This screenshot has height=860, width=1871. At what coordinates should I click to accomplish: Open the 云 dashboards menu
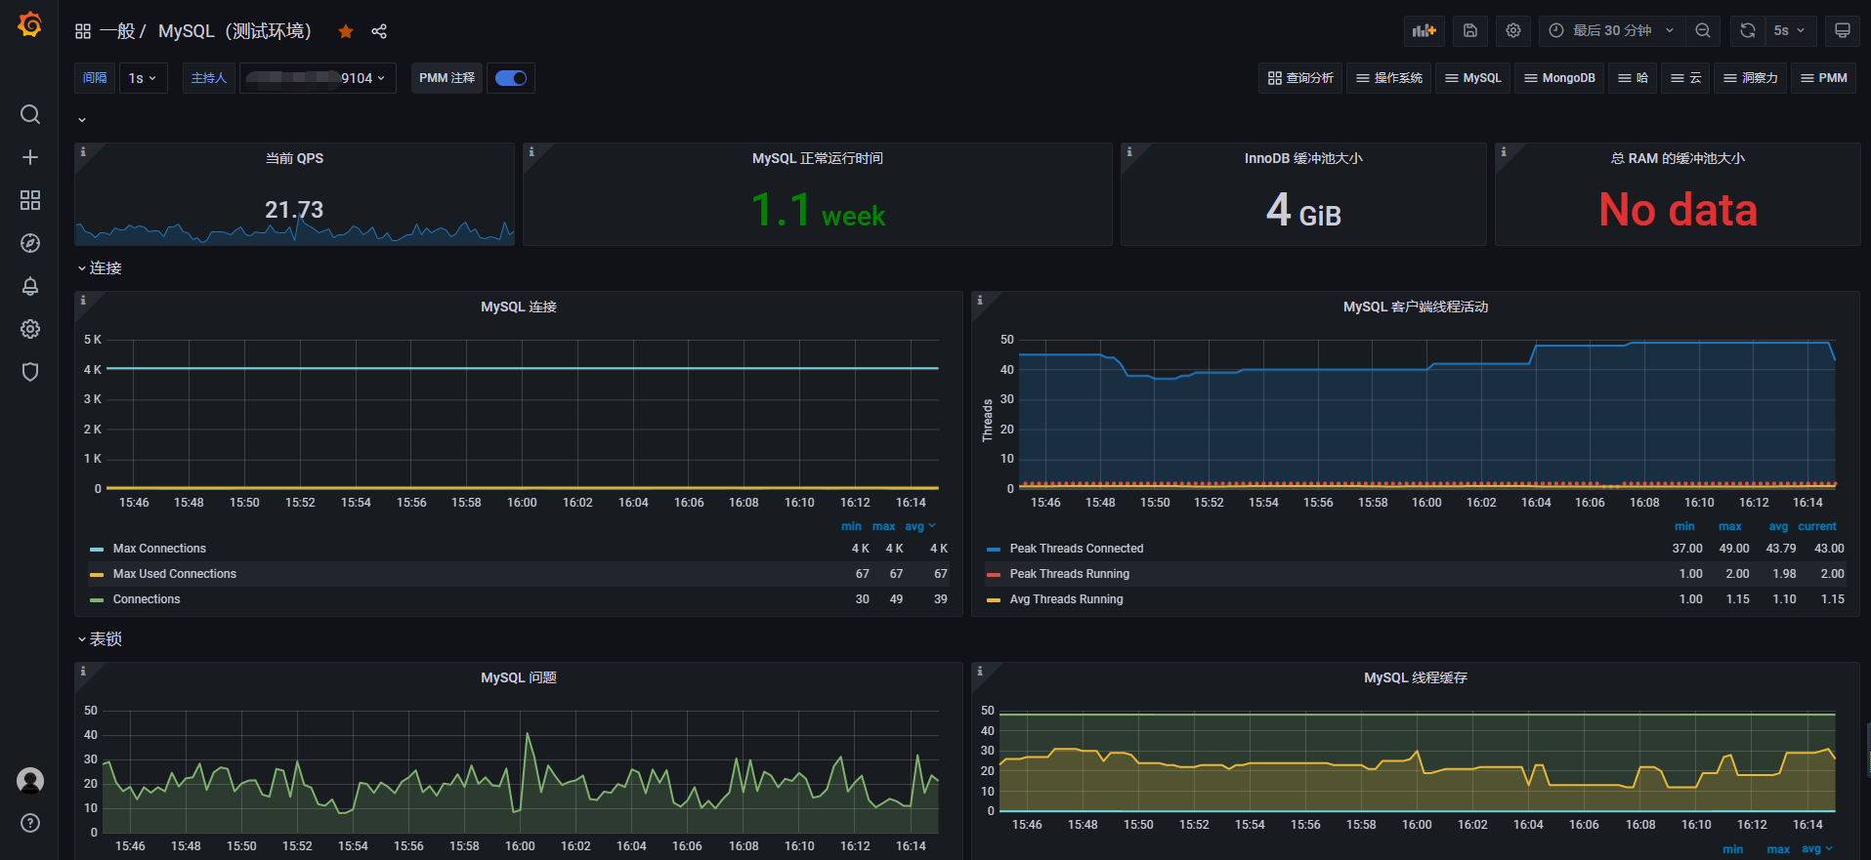pyautogui.click(x=1686, y=78)
